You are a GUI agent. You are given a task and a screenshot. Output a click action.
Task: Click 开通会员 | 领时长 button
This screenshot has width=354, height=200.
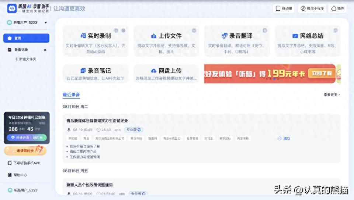tap(27, 137)
